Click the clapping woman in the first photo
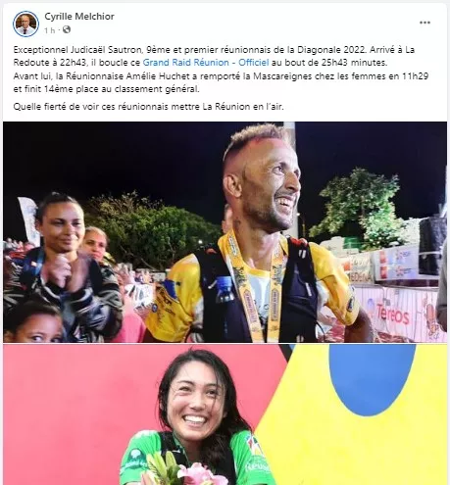Image resolution: width=450 pixels, height=485 pixels. 61,265
